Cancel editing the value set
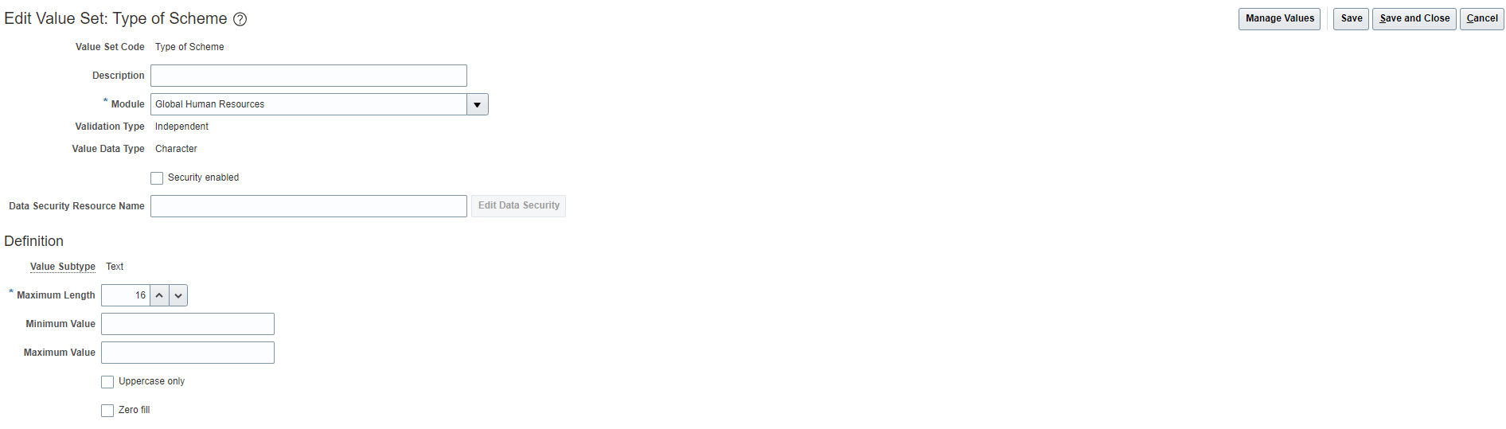The width and height of the screenshot is (1506, 429). (1481, 19)
